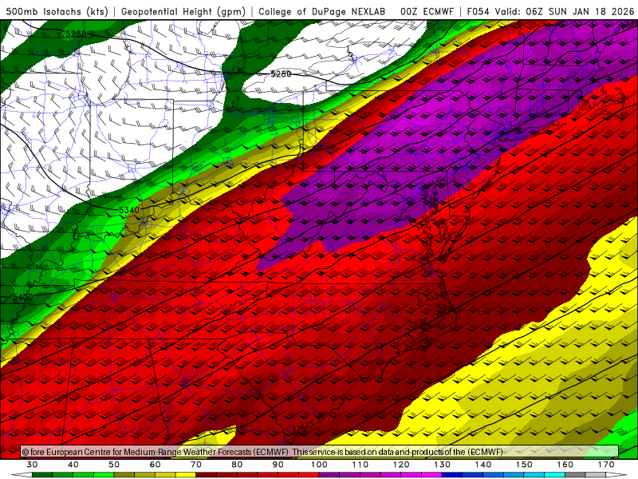This screenshot has height=479, width=638.
Task: Click the 5280 contour label nearest the top-left corner
Action: coord(76,34)
